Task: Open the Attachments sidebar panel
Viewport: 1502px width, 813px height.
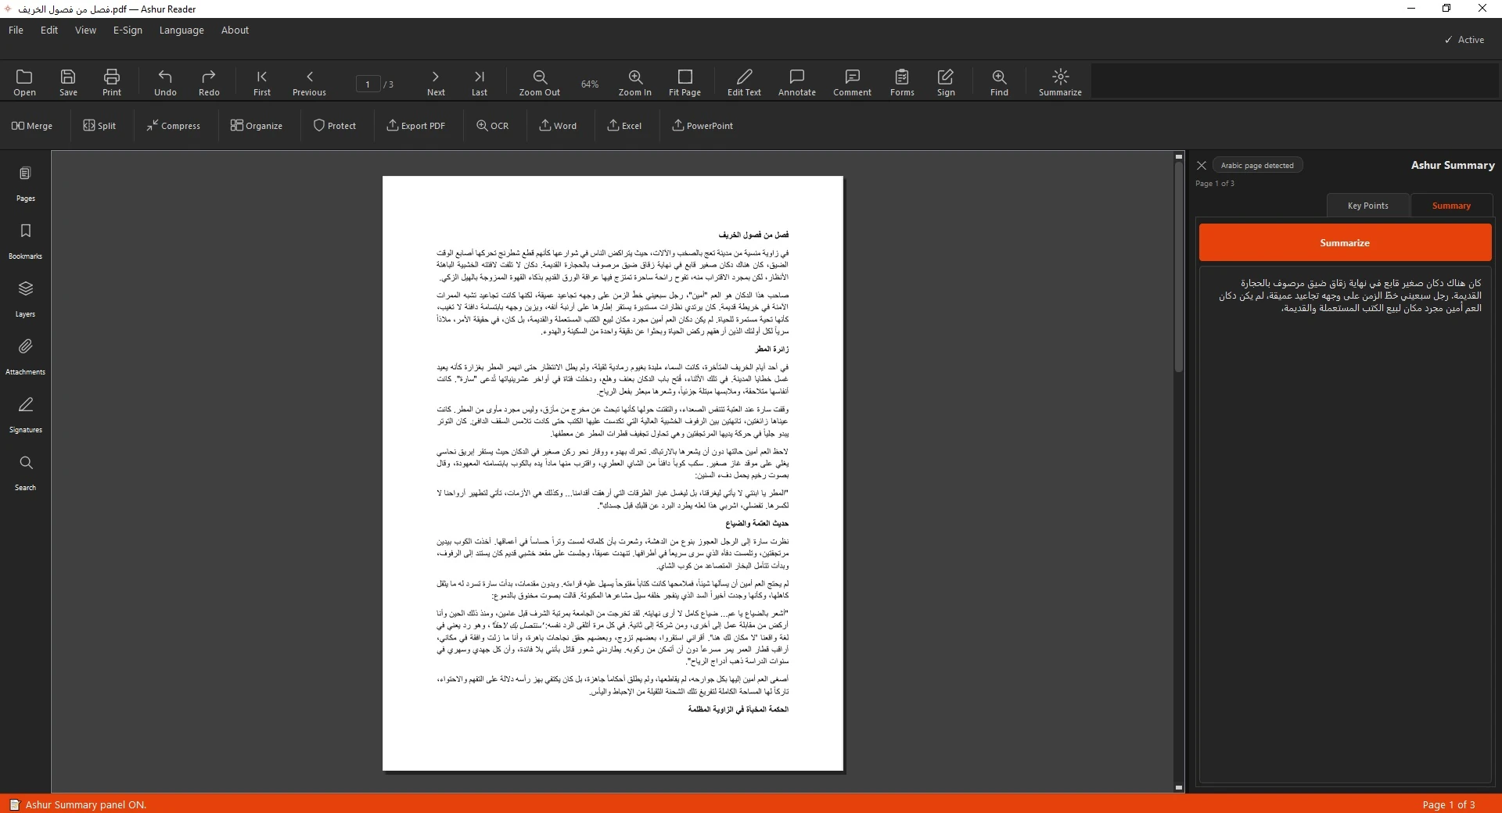Action: coord(25,357)
